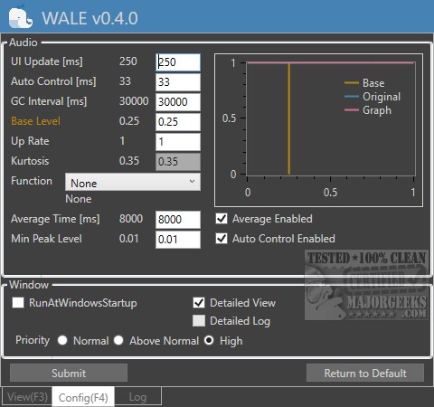
Task: Toggle the Auto Control Enabled checkbox
Action: 222,239
